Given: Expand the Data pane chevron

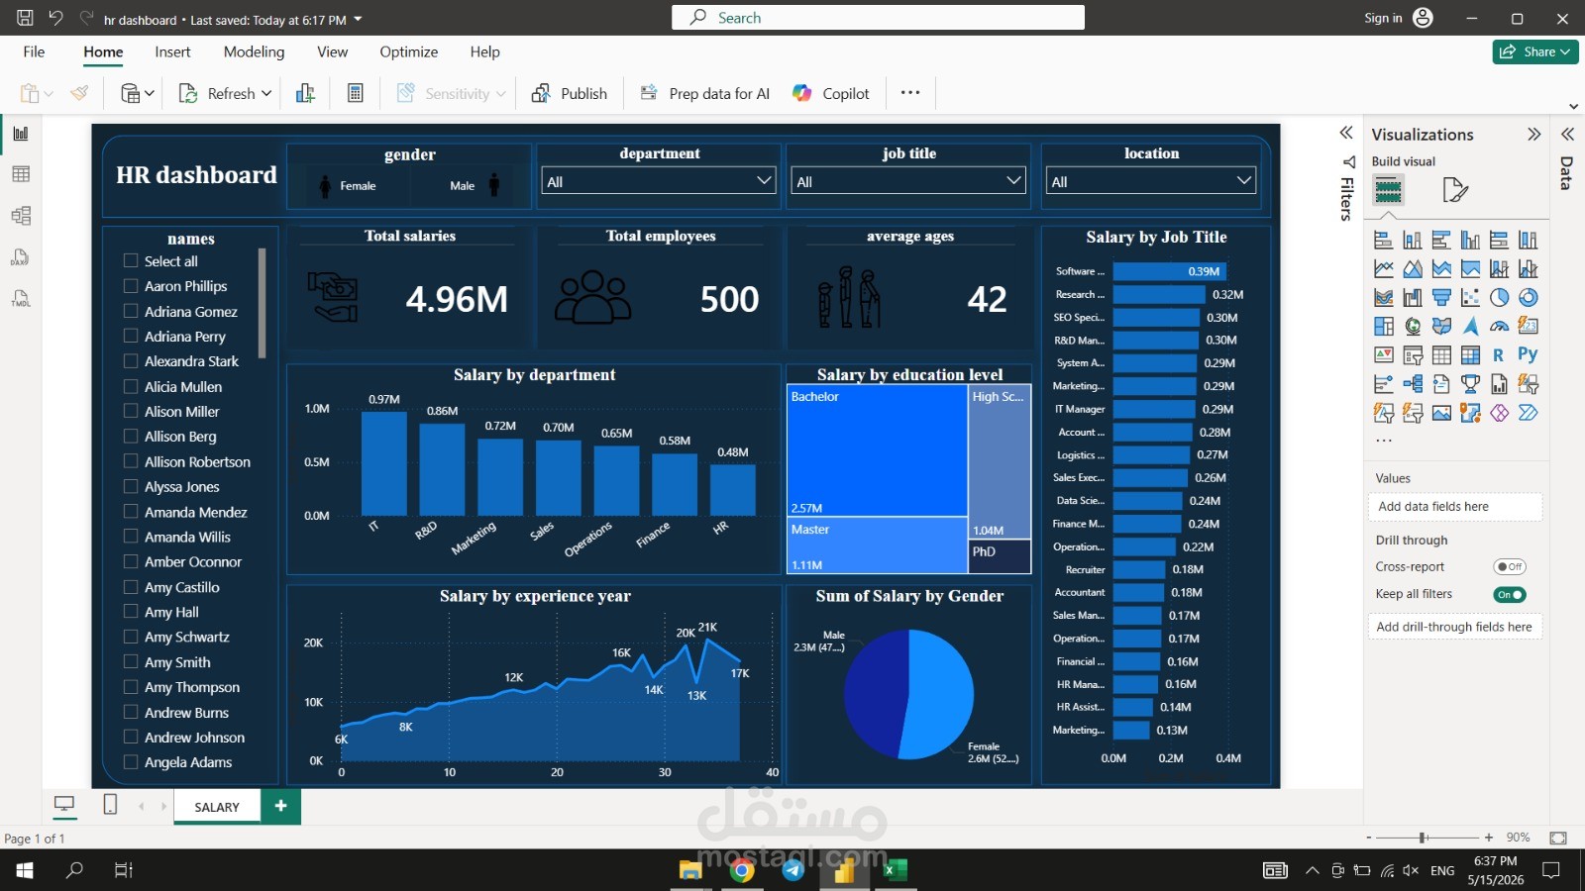Looking at the screenshot, I should (1567, 134).
